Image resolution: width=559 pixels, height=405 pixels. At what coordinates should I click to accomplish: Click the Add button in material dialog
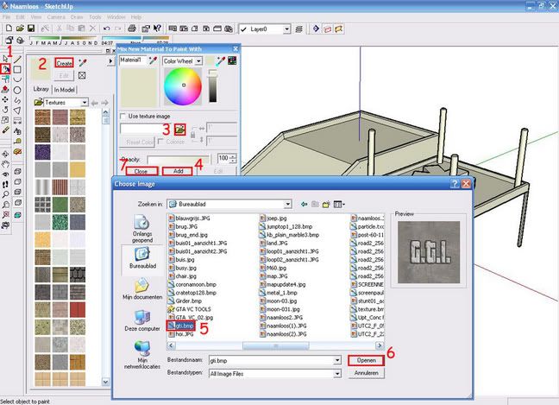pyautogui.click(x=178, y=171)
